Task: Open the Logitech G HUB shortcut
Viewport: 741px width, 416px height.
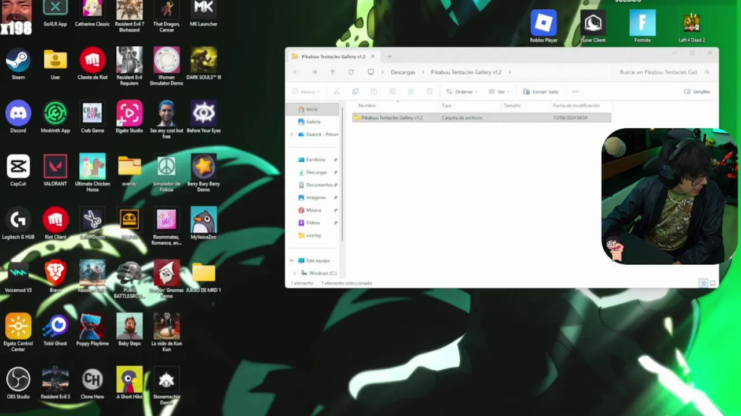Action: pos(18,223)
